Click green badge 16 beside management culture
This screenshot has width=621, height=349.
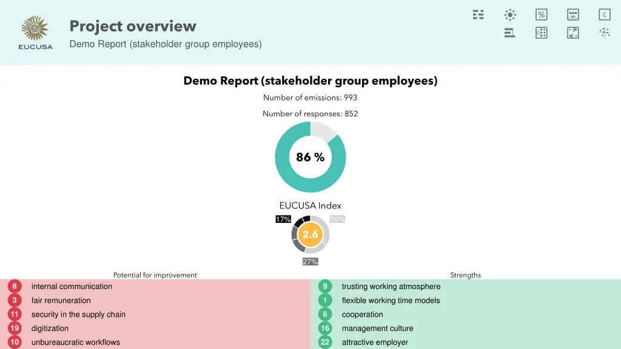(x=325, y=328)
